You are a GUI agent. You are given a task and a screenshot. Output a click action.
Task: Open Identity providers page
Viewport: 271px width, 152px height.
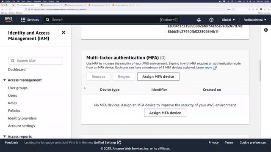[x=22, y=118]
